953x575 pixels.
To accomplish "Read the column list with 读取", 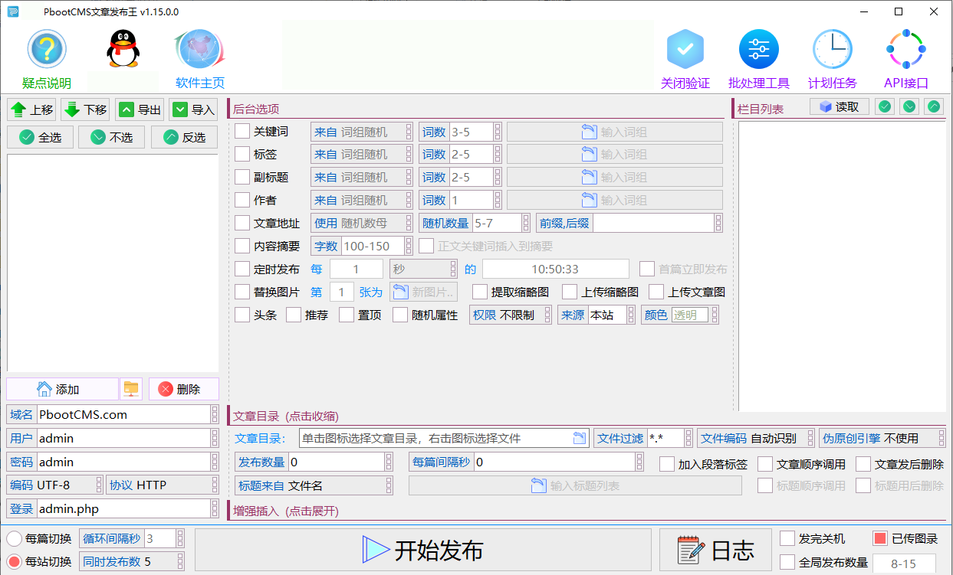I will 839,106.
